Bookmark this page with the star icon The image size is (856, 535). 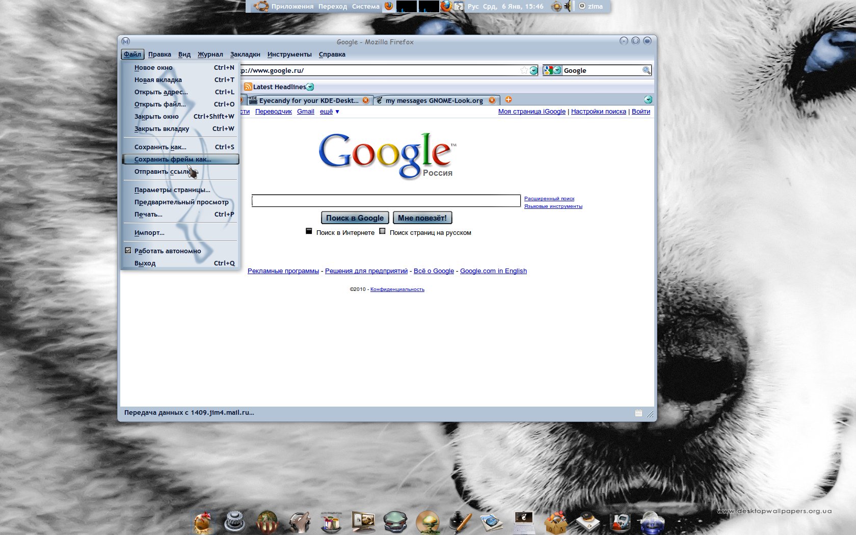[x=524, y=70]
